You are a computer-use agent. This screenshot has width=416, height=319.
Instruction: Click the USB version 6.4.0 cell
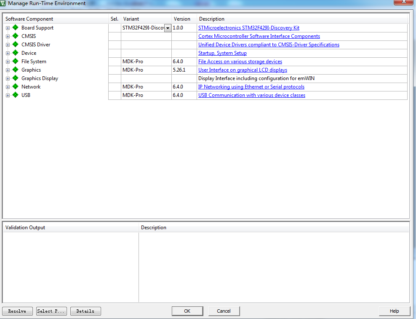coord(184,95)
